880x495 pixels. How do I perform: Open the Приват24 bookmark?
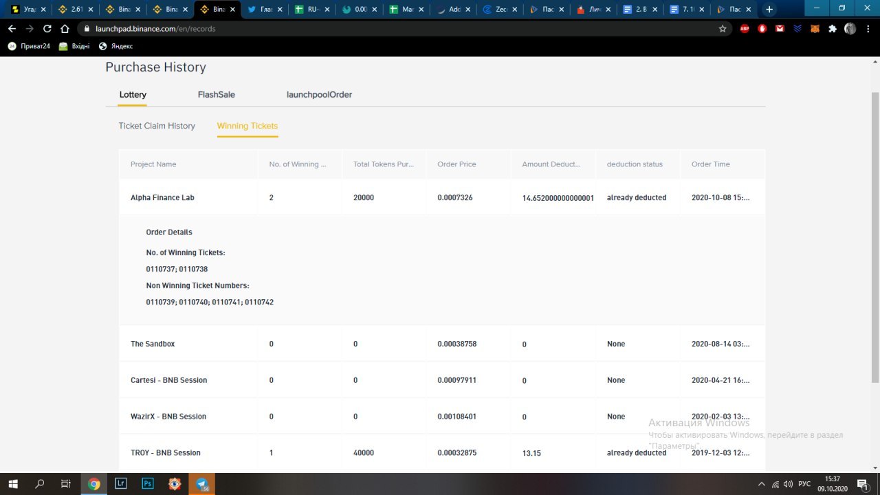coord(29,46)
